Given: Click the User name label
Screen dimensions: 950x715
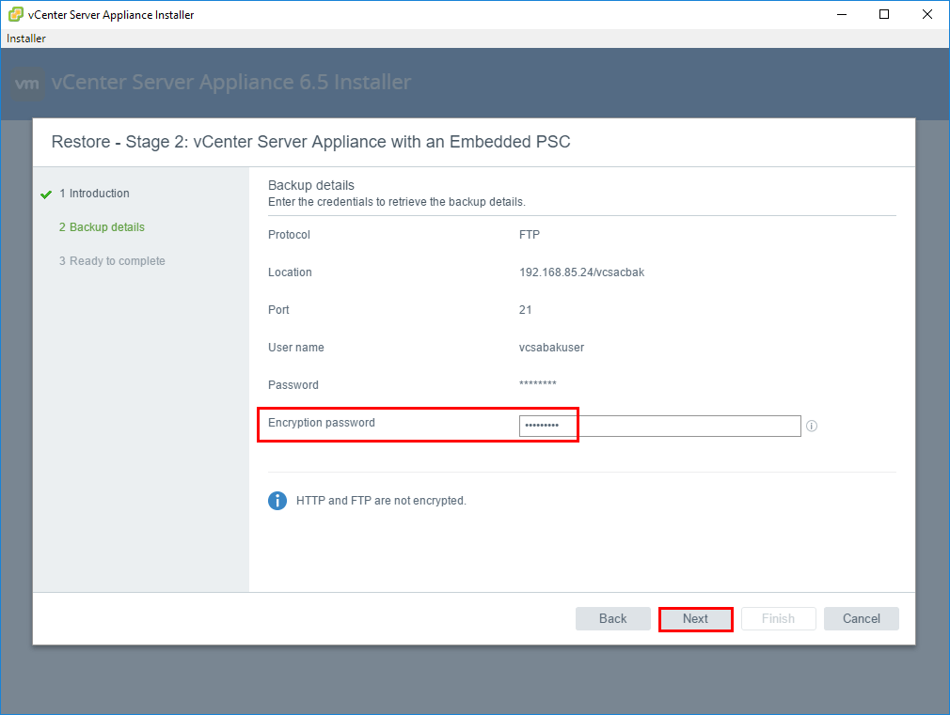Looking at the screenshot, I should (x=295, y=348).
